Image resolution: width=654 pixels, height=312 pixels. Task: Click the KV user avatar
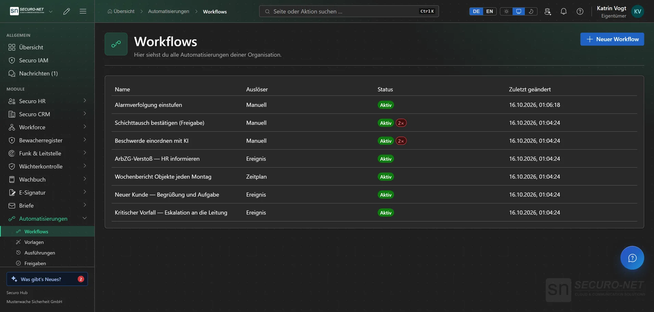point(638,11)
